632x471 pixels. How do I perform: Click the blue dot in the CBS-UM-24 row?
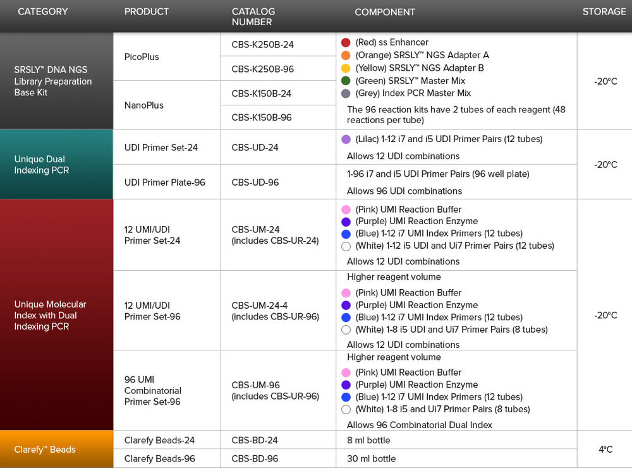coord(346,234)
